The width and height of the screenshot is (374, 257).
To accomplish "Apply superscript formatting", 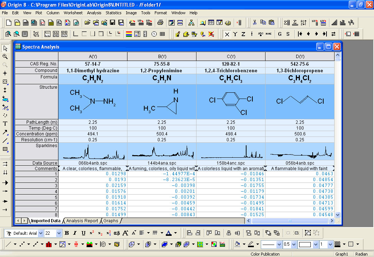I will point(92,233).
